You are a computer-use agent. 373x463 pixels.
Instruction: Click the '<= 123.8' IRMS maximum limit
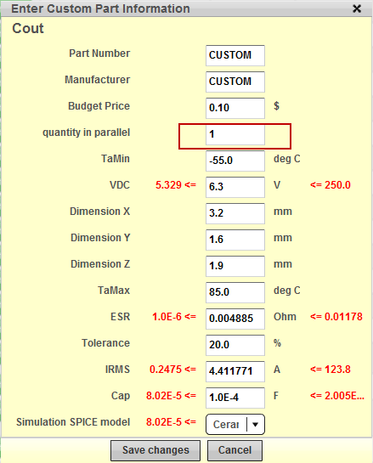[331, 370]
